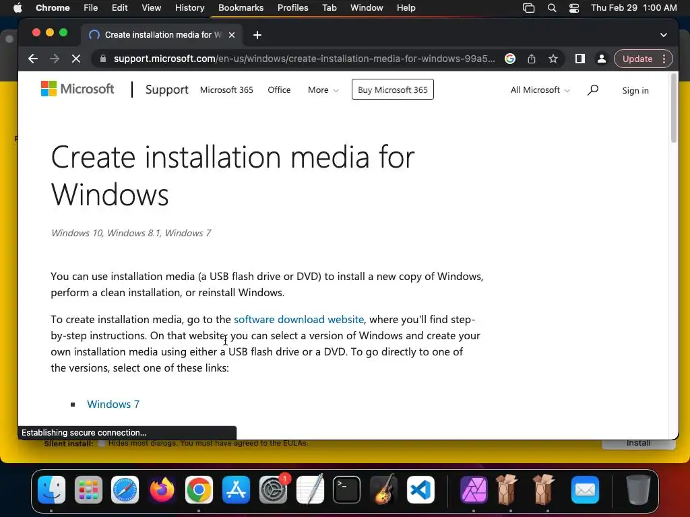Click the page's vertical scrollbar
Viewport: 690px width, 517px height.
pyautogui.click(x=673, y=108)
